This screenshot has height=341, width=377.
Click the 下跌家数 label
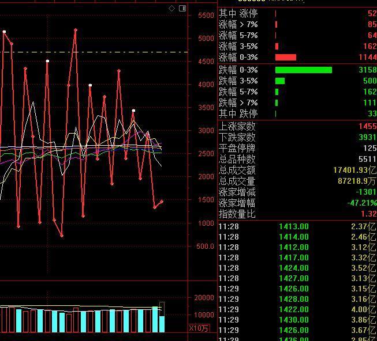click(237, 138)
